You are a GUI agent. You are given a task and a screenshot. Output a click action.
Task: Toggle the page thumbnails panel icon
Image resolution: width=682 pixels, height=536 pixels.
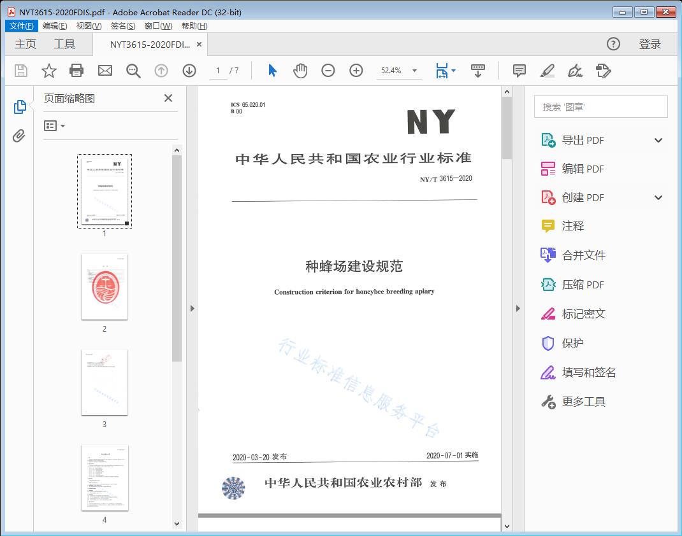point(19,107)
